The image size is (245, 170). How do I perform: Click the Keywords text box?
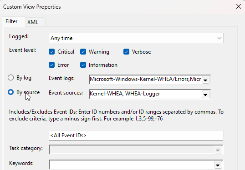point(132,165)
